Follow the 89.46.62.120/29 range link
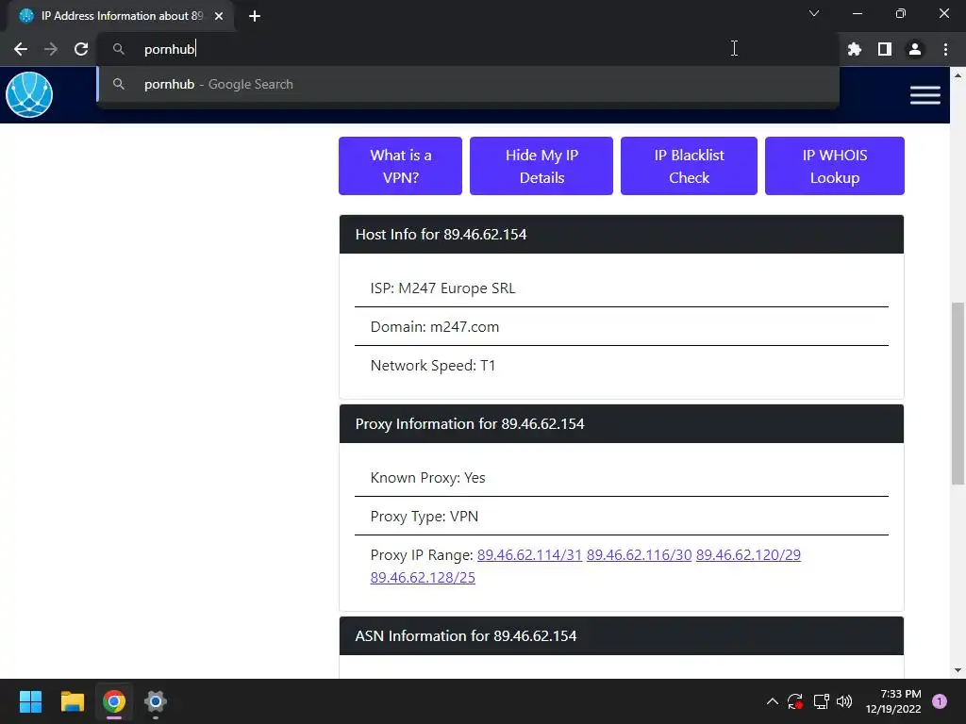 pyautogui.click(x=748, y=555)
